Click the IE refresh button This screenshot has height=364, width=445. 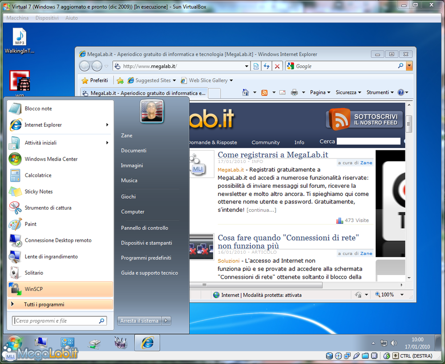click(x=266, y=66)
